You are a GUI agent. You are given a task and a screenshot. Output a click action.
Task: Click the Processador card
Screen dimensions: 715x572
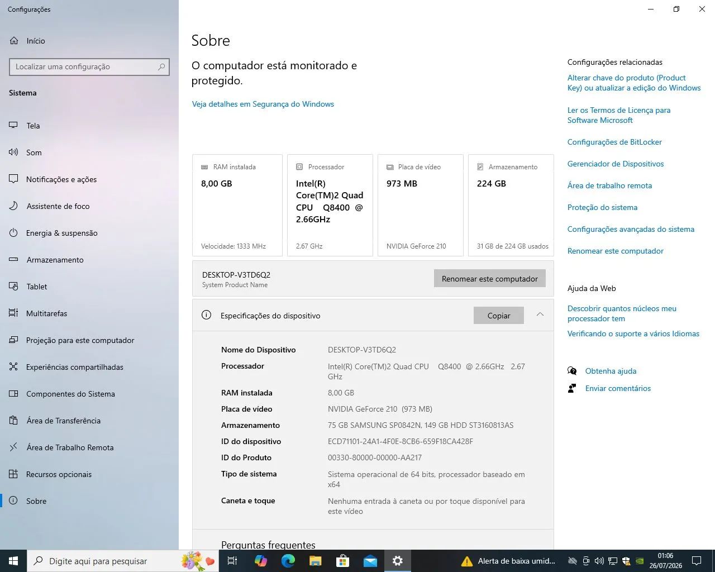coord(330,206)
